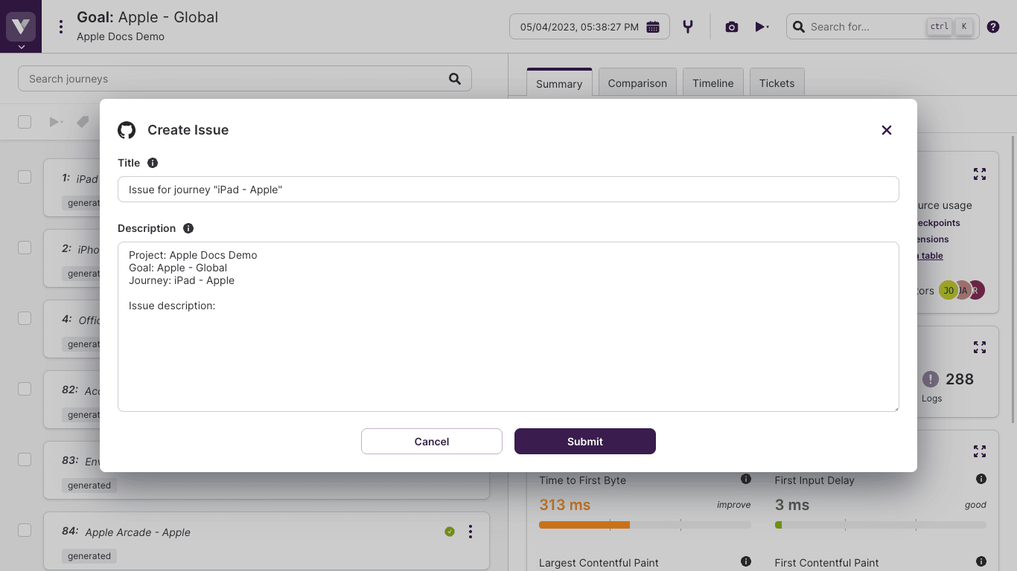Click the camera snapshot icon
Image resolution: width=1017 pixels, height=571 pixels.
point(732,27)
